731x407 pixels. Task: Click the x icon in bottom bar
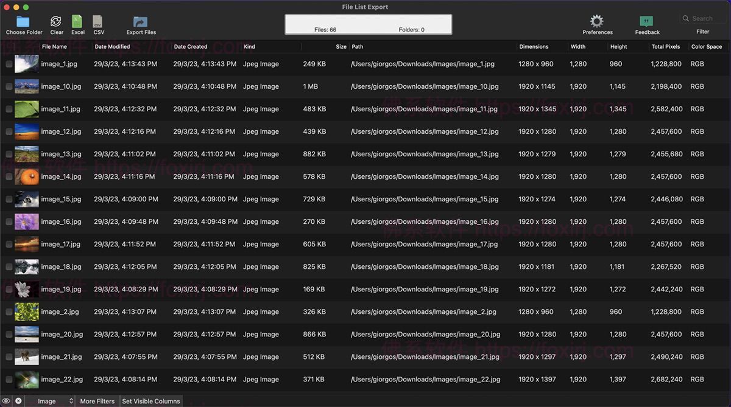click(x=18, y=401)
